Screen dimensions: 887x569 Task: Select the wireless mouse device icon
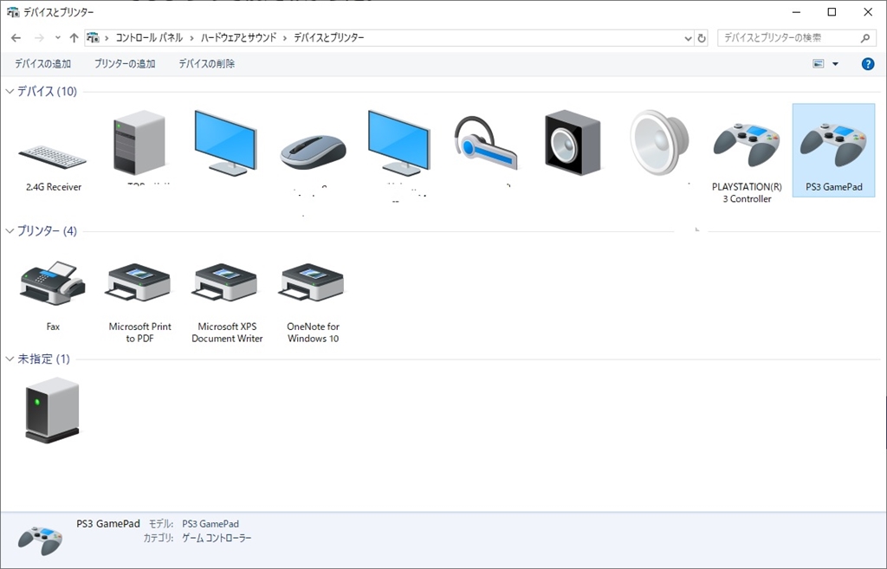pos(313,152)
